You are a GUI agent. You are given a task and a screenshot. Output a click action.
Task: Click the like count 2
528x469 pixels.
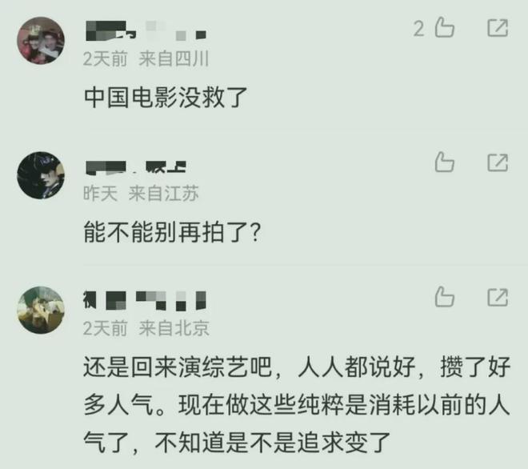pos(419,29)
